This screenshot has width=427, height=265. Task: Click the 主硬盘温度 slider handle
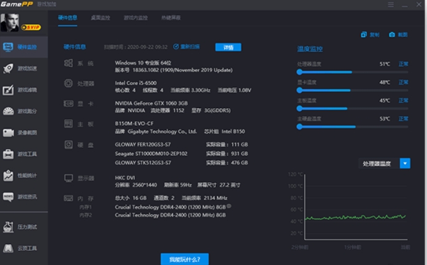[299, 126]
